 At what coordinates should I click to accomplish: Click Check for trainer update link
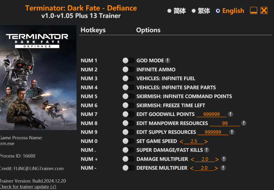tap(28, 187)
